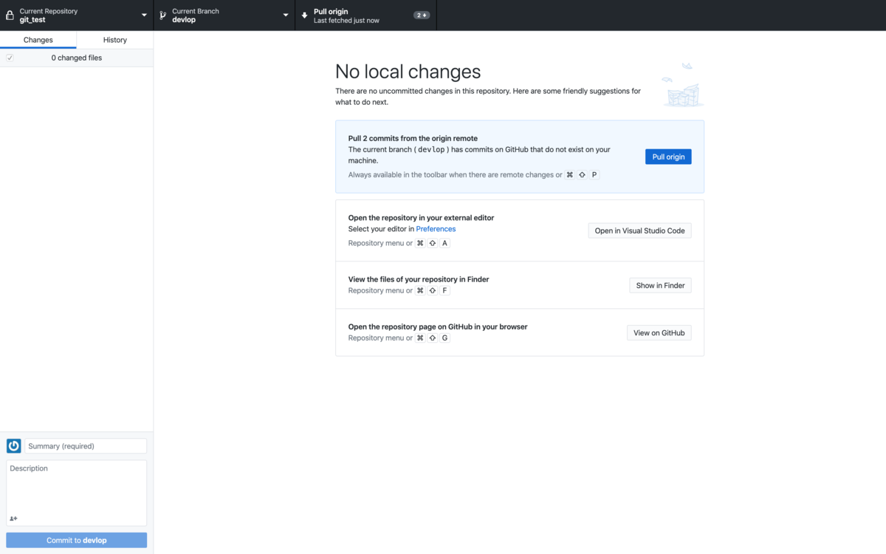Click "Open the repository in your external editor" text
Screen dimensions: 886x554
point(422,218)
